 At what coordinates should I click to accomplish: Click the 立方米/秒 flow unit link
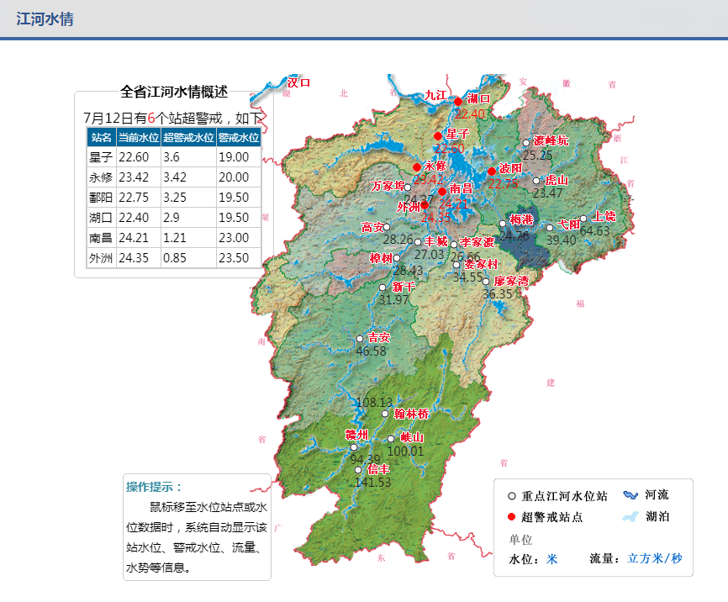click(x=654, y=559)
